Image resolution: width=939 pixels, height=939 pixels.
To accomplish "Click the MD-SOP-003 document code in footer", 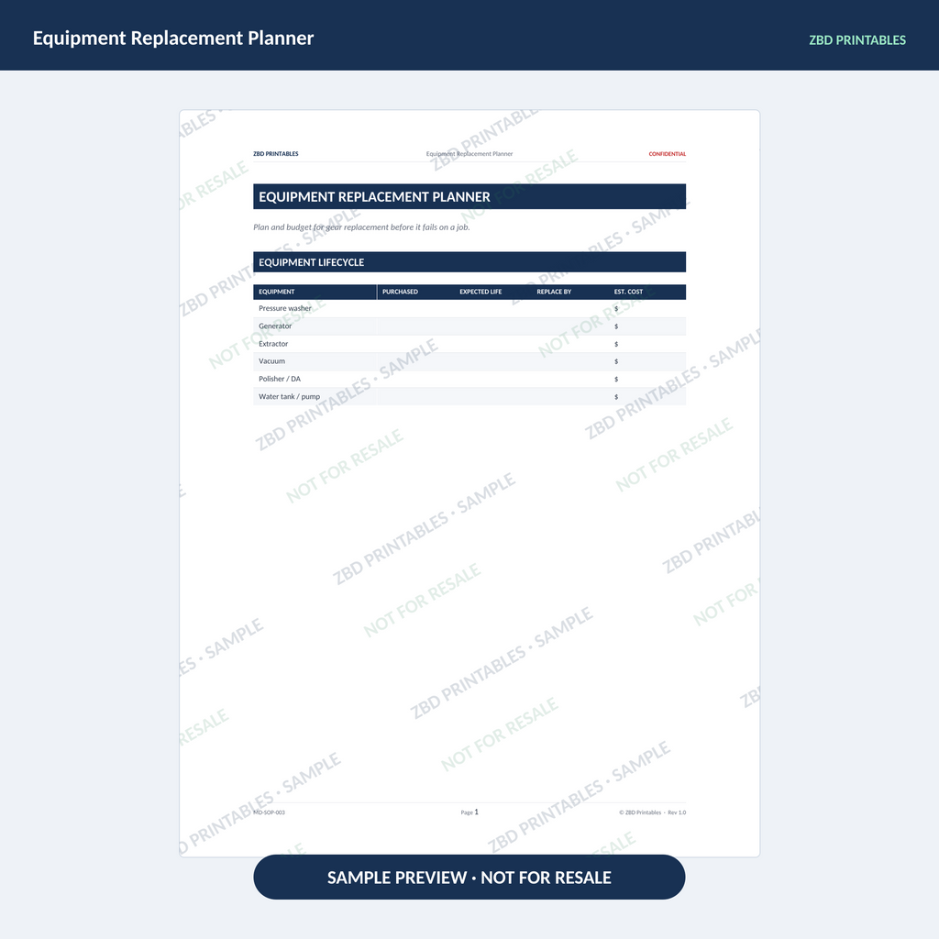I will point(269,812).
